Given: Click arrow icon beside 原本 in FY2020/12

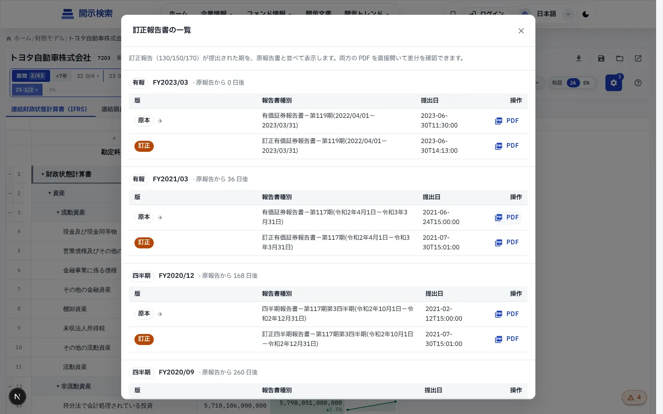Looking at the screenshot, I should pyautogui.click(x=160, y=314).
